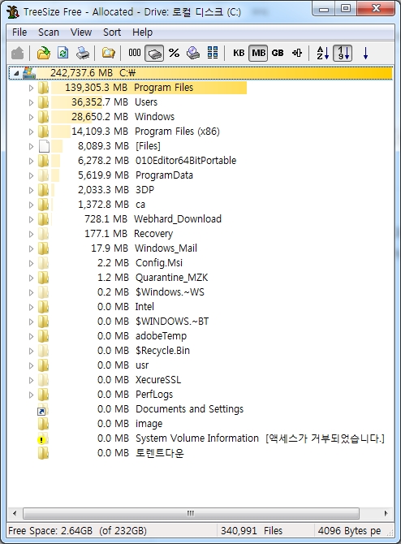
Task: Click the automatic units icon
Action: pos(297,53)
